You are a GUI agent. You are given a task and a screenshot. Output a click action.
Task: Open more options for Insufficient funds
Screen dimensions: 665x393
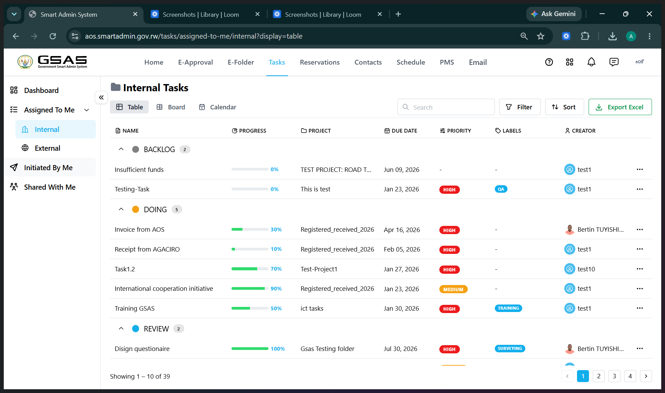[640, 170]
